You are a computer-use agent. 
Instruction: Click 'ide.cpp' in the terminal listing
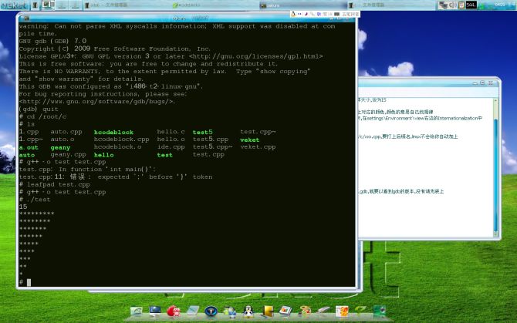(x=171, y=146)
